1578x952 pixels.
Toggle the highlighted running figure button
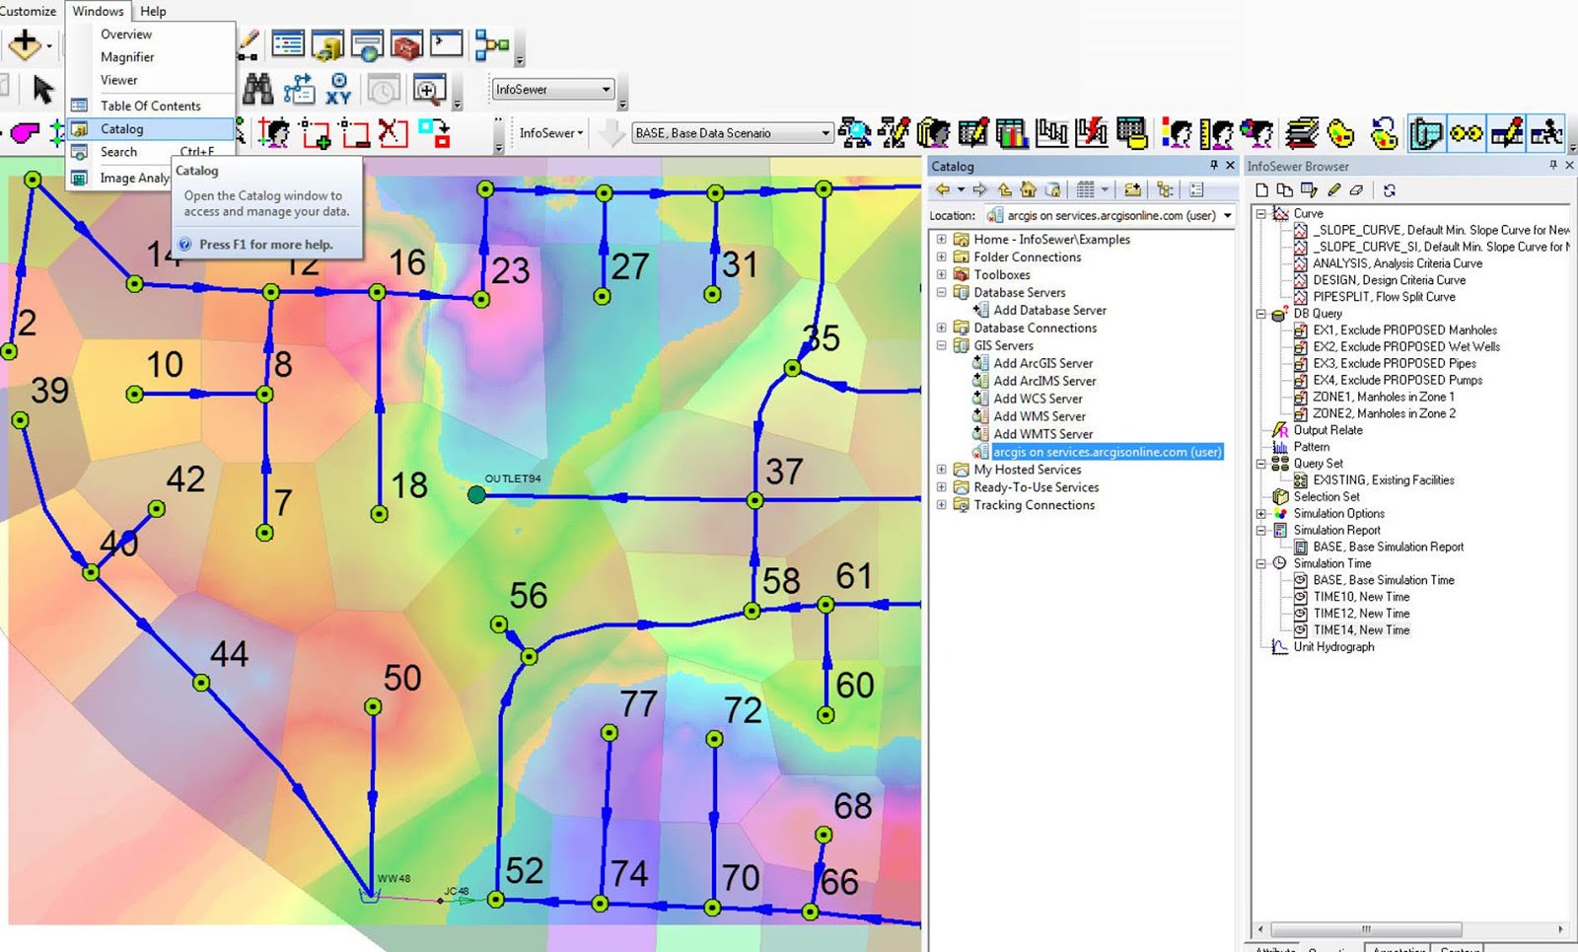tap(1546, 132)
